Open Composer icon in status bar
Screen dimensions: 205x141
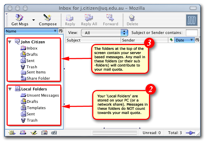pyautogui.click(x=34, y=133)
